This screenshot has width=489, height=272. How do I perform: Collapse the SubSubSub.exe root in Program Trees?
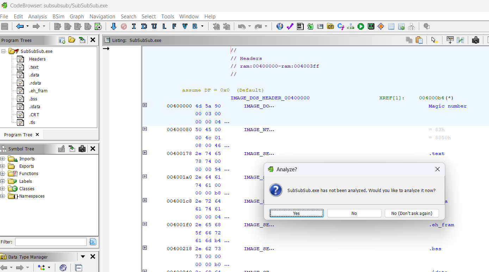tap(4, 51)
